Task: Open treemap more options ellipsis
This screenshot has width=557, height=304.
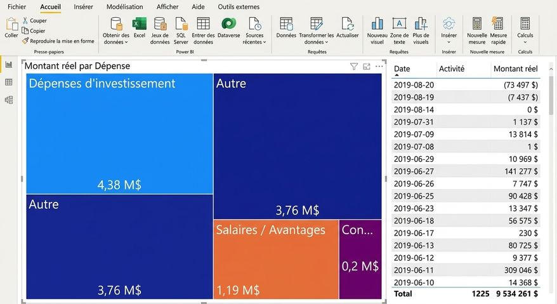Action: coord(379,66)
